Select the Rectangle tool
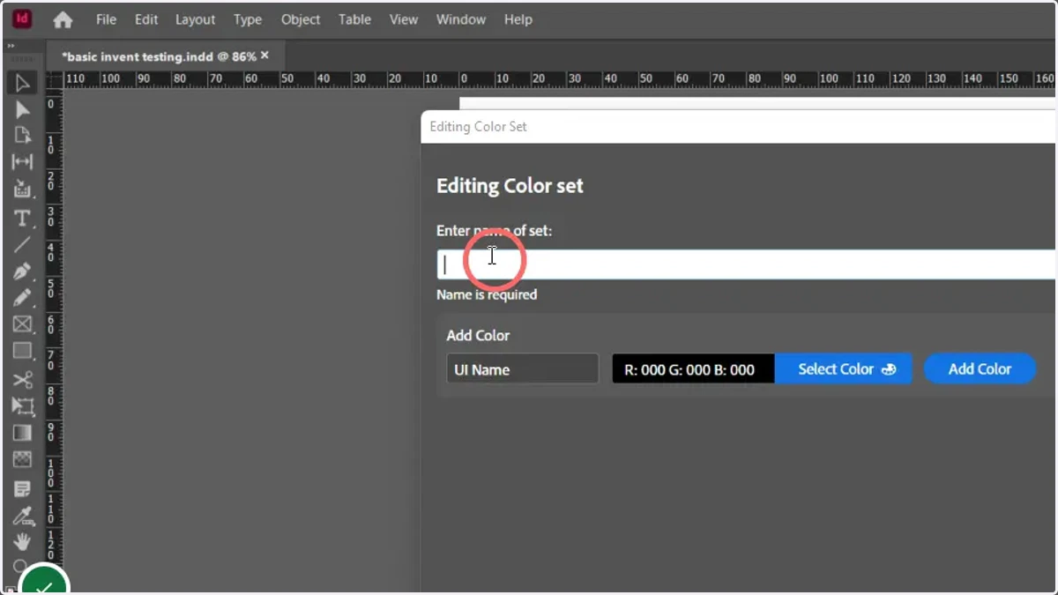 click(22, 352)
